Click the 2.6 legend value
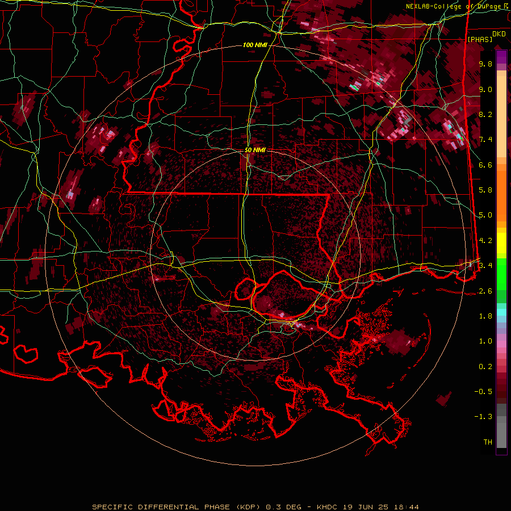This screenshot has width=511, height=511. [485, 291]
